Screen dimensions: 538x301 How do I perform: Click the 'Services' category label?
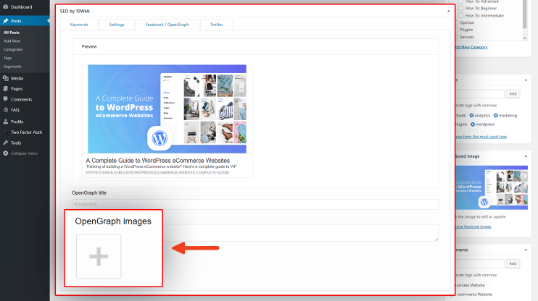467,37
